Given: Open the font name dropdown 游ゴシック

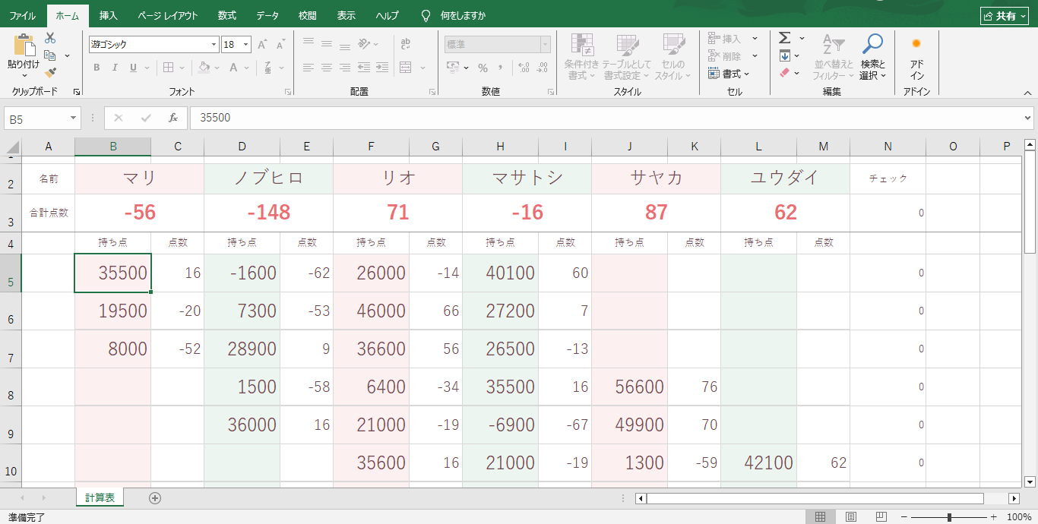Looking at the screenshot, I should click(214, 45).
